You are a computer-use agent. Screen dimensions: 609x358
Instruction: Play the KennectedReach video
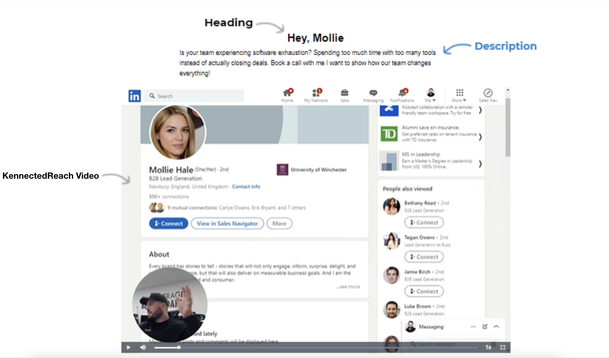pos(128,347)
